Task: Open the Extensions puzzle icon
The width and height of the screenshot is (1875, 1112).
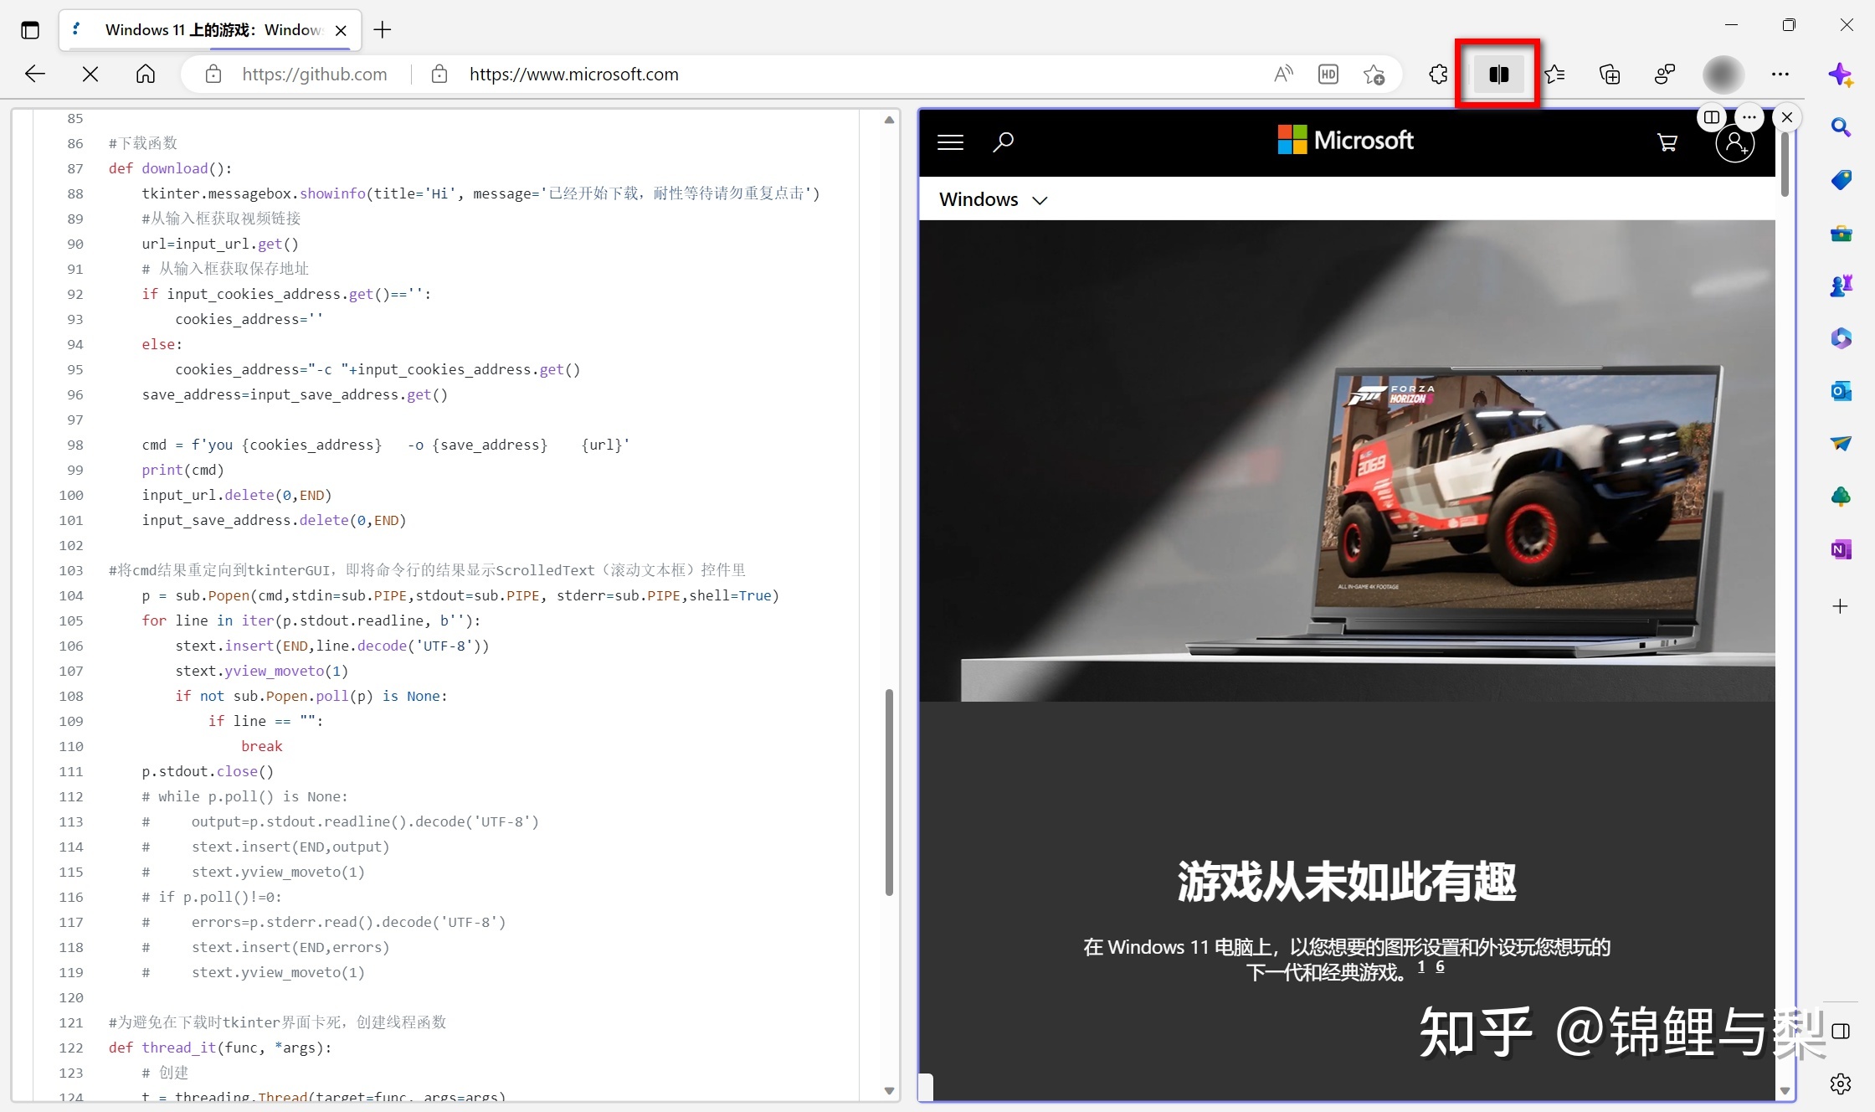Action: coord(1438,75)
